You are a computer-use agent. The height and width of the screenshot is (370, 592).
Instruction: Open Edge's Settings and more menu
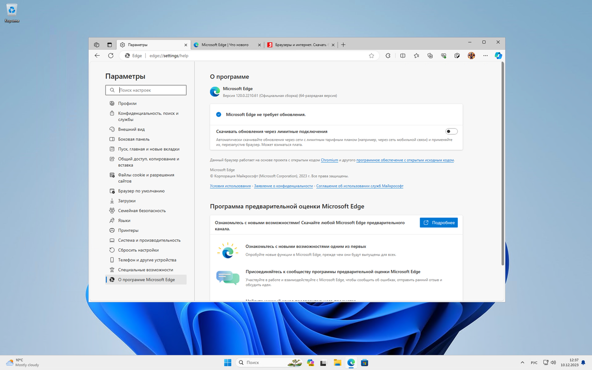pos(485,56)
